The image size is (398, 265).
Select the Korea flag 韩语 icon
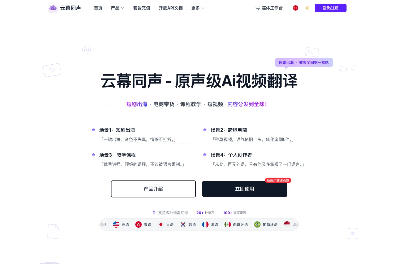pyautogui.click(x=183, y=224)
